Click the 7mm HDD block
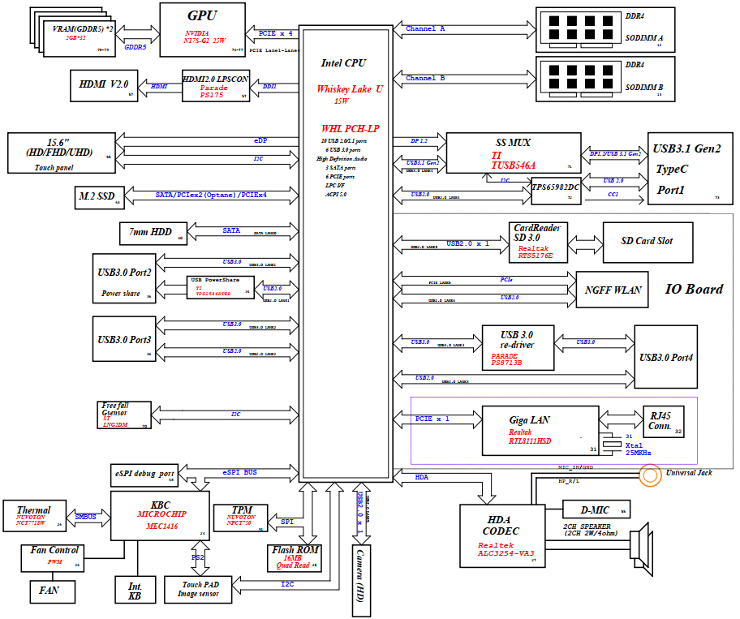 point(153,234)
